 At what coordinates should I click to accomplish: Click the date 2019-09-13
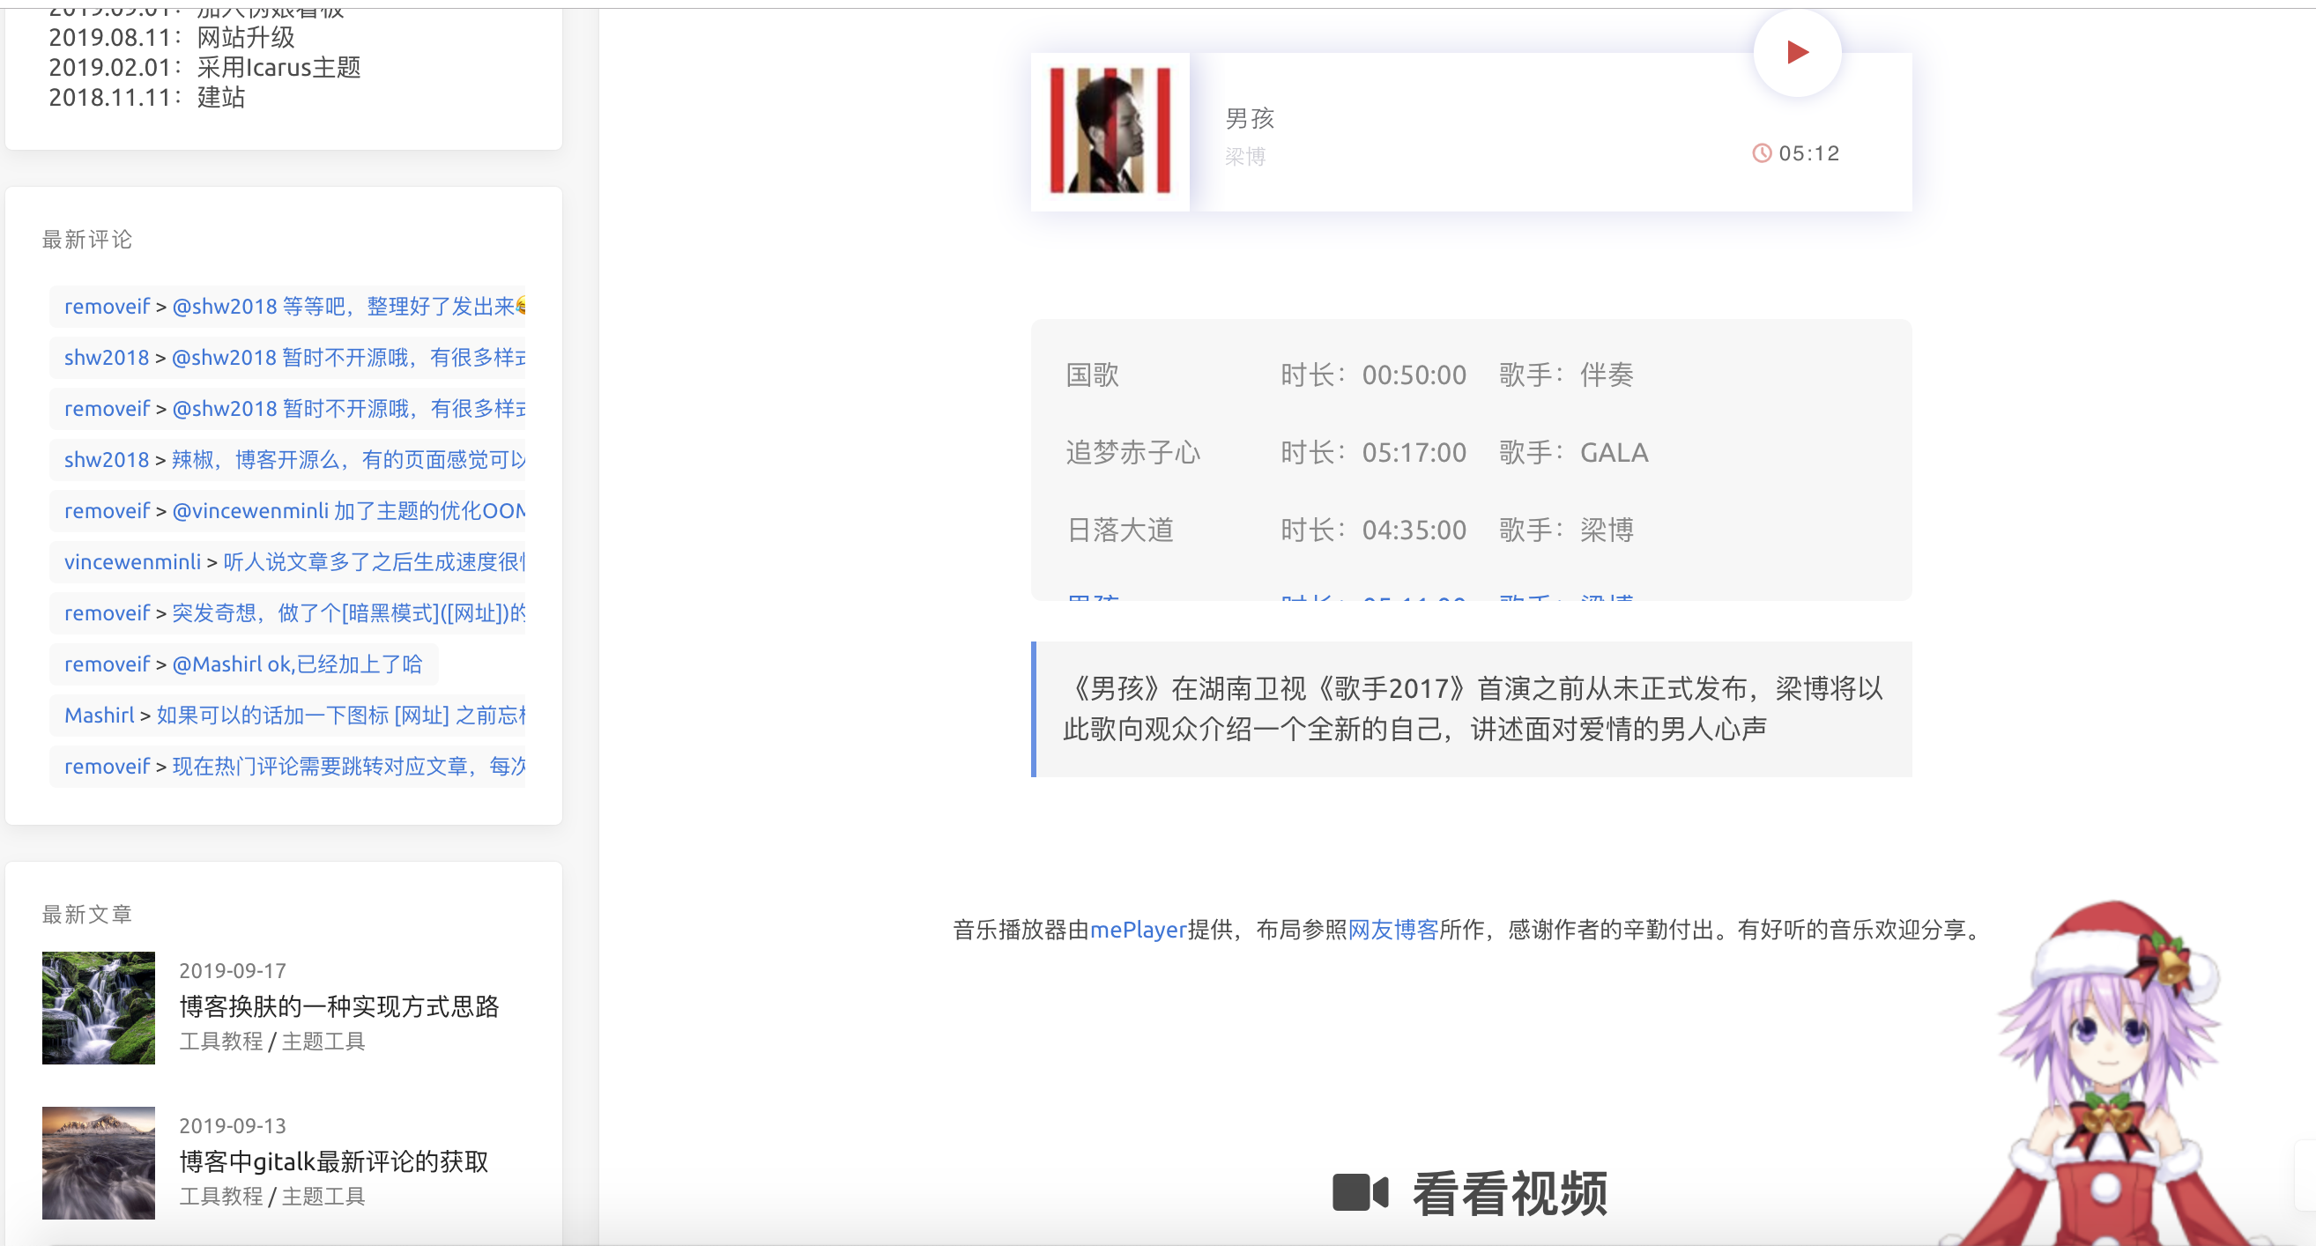tap(232, 1125)
